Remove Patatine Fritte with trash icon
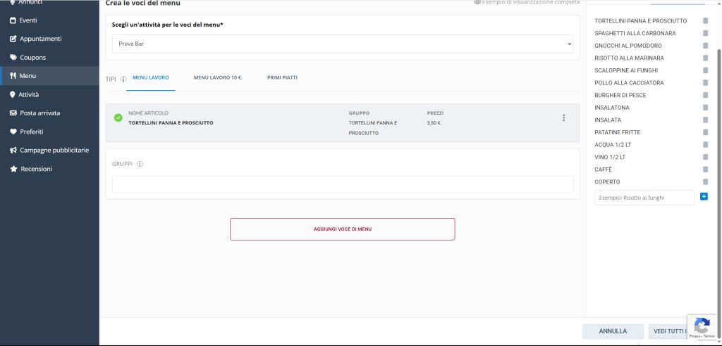722x346 pixels. point(705,132)
